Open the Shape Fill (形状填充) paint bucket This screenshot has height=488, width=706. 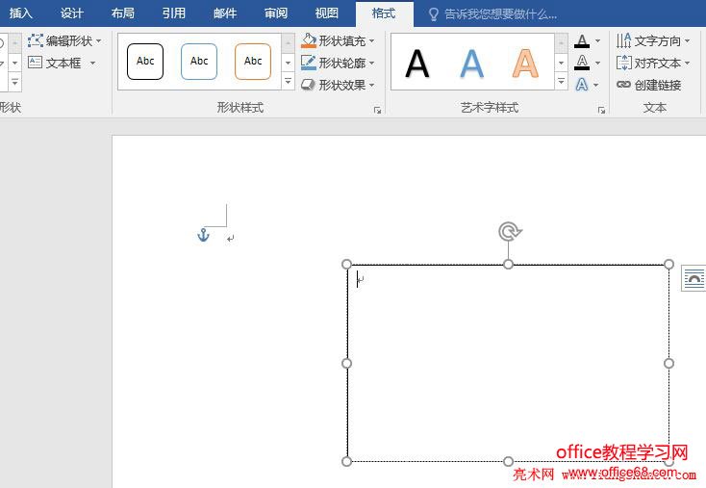coord(309,40)
